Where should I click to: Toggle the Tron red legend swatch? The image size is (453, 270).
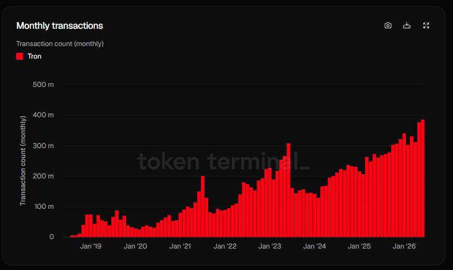click(20, 56)
